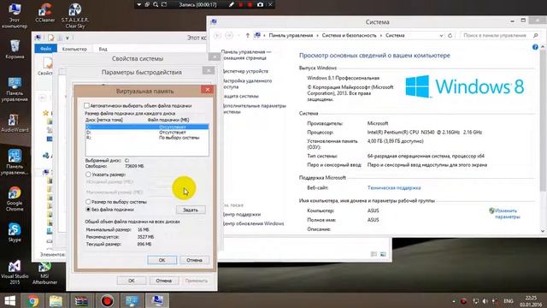This screenshot has height=308, width=547.
Task: Click OK in Параметры быстродействия dialog
Action: coord(131,281)
